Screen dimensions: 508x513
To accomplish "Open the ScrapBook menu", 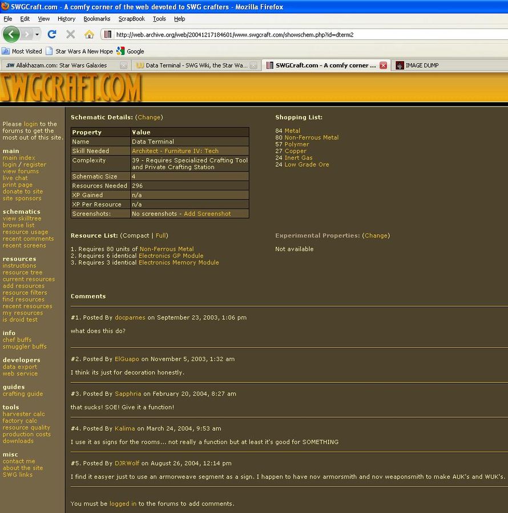I will pos(131,19).
